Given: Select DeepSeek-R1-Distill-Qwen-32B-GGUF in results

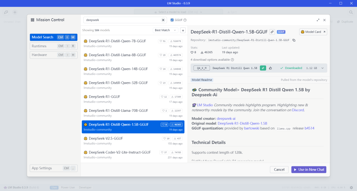Looking at the screenshot, I should (x=133, y=85).
